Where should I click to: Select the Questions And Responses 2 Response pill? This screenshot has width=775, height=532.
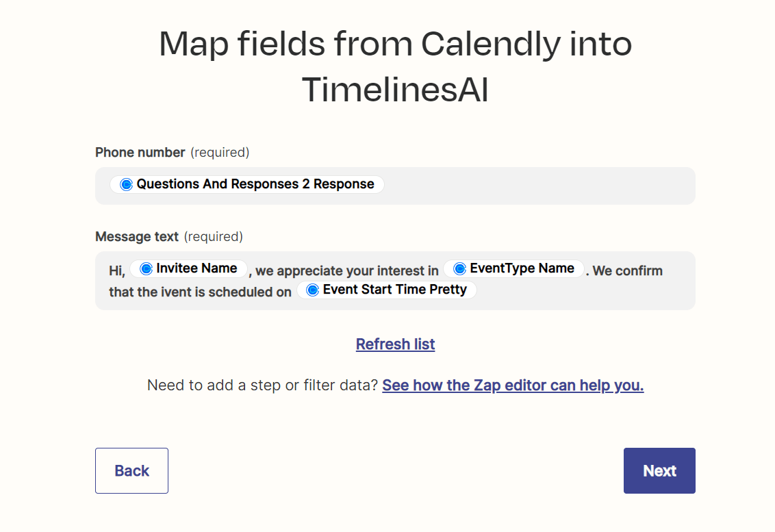point(255,184)
